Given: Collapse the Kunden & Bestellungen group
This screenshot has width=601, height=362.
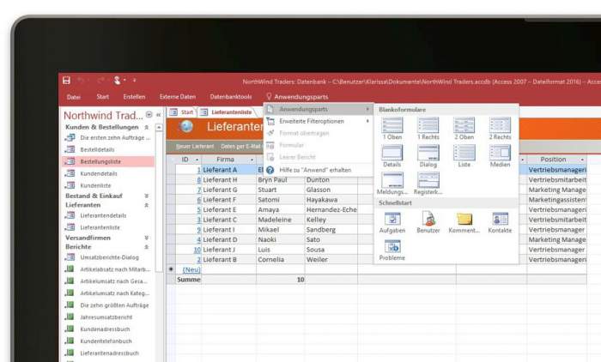Looking at the screenshot, I should [147, 127].
